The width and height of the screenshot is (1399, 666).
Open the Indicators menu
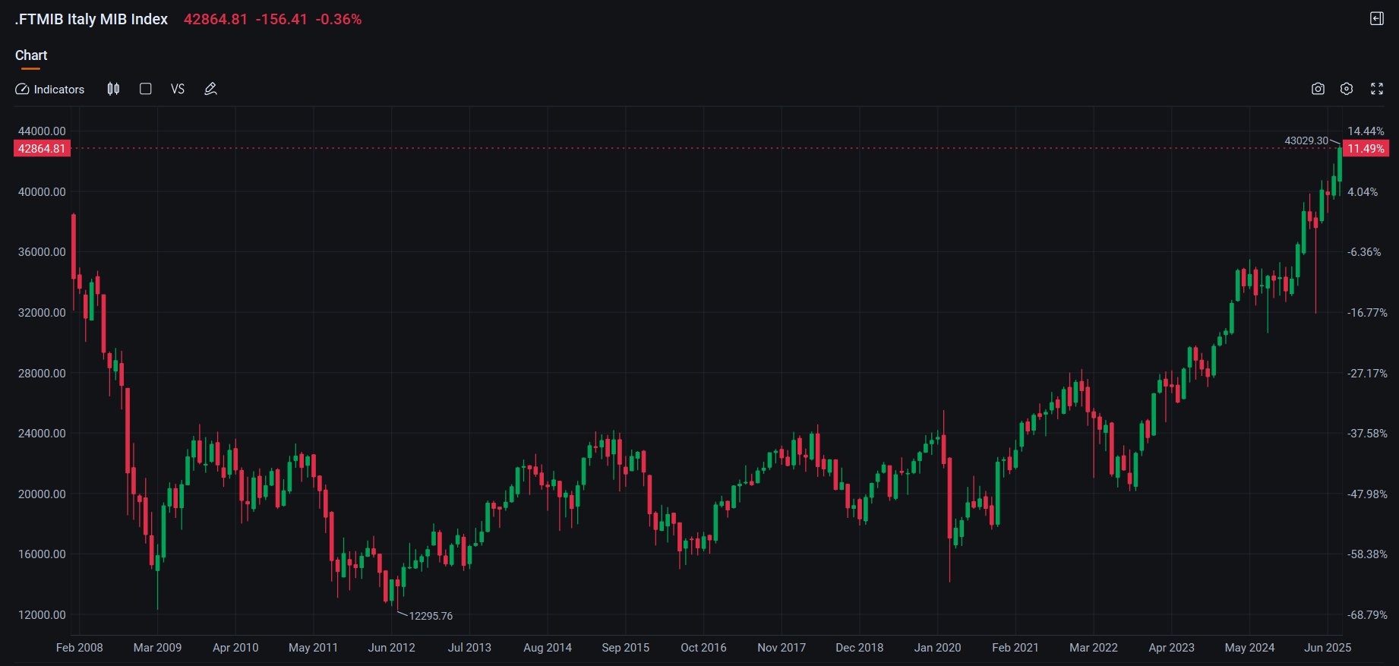click(50, 90)
